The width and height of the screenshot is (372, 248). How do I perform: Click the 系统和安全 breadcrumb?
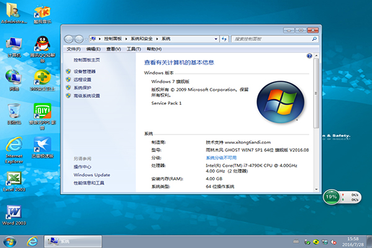tap(141, 39)
